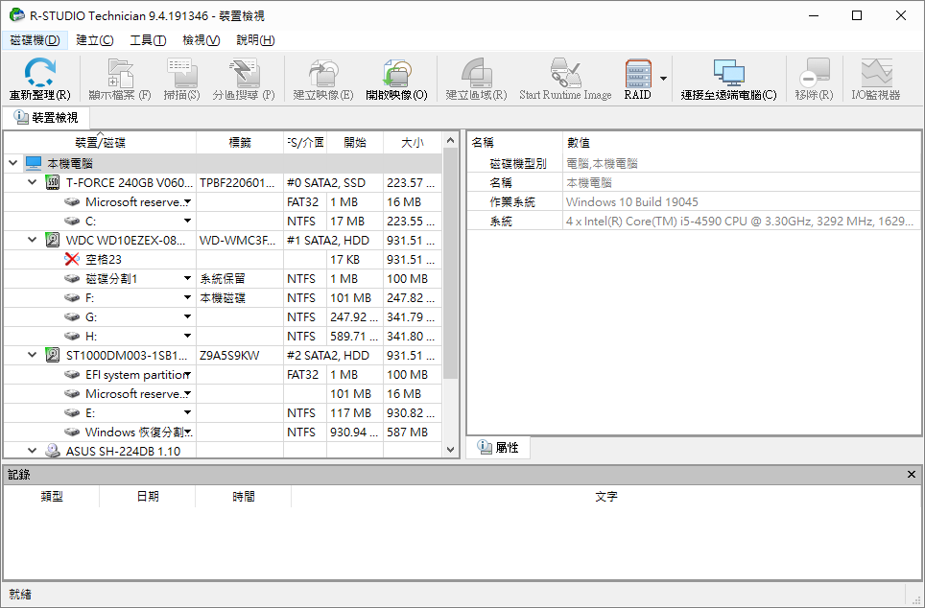Click the 移除 remove toolbar icon
The width and height of the screenshot is (925, 608).
point(814,73)
